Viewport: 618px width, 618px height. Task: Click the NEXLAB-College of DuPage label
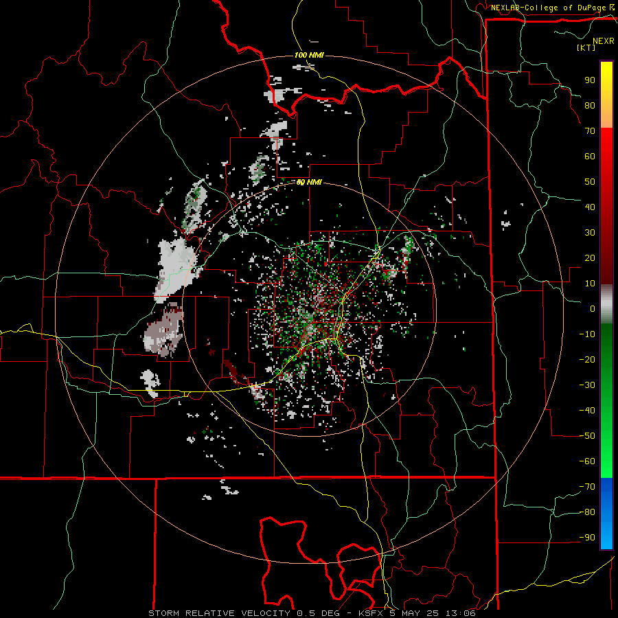tap(548, 8)
